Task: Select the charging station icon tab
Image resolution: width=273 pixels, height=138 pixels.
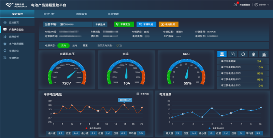Action: click(x=222, y=54)
